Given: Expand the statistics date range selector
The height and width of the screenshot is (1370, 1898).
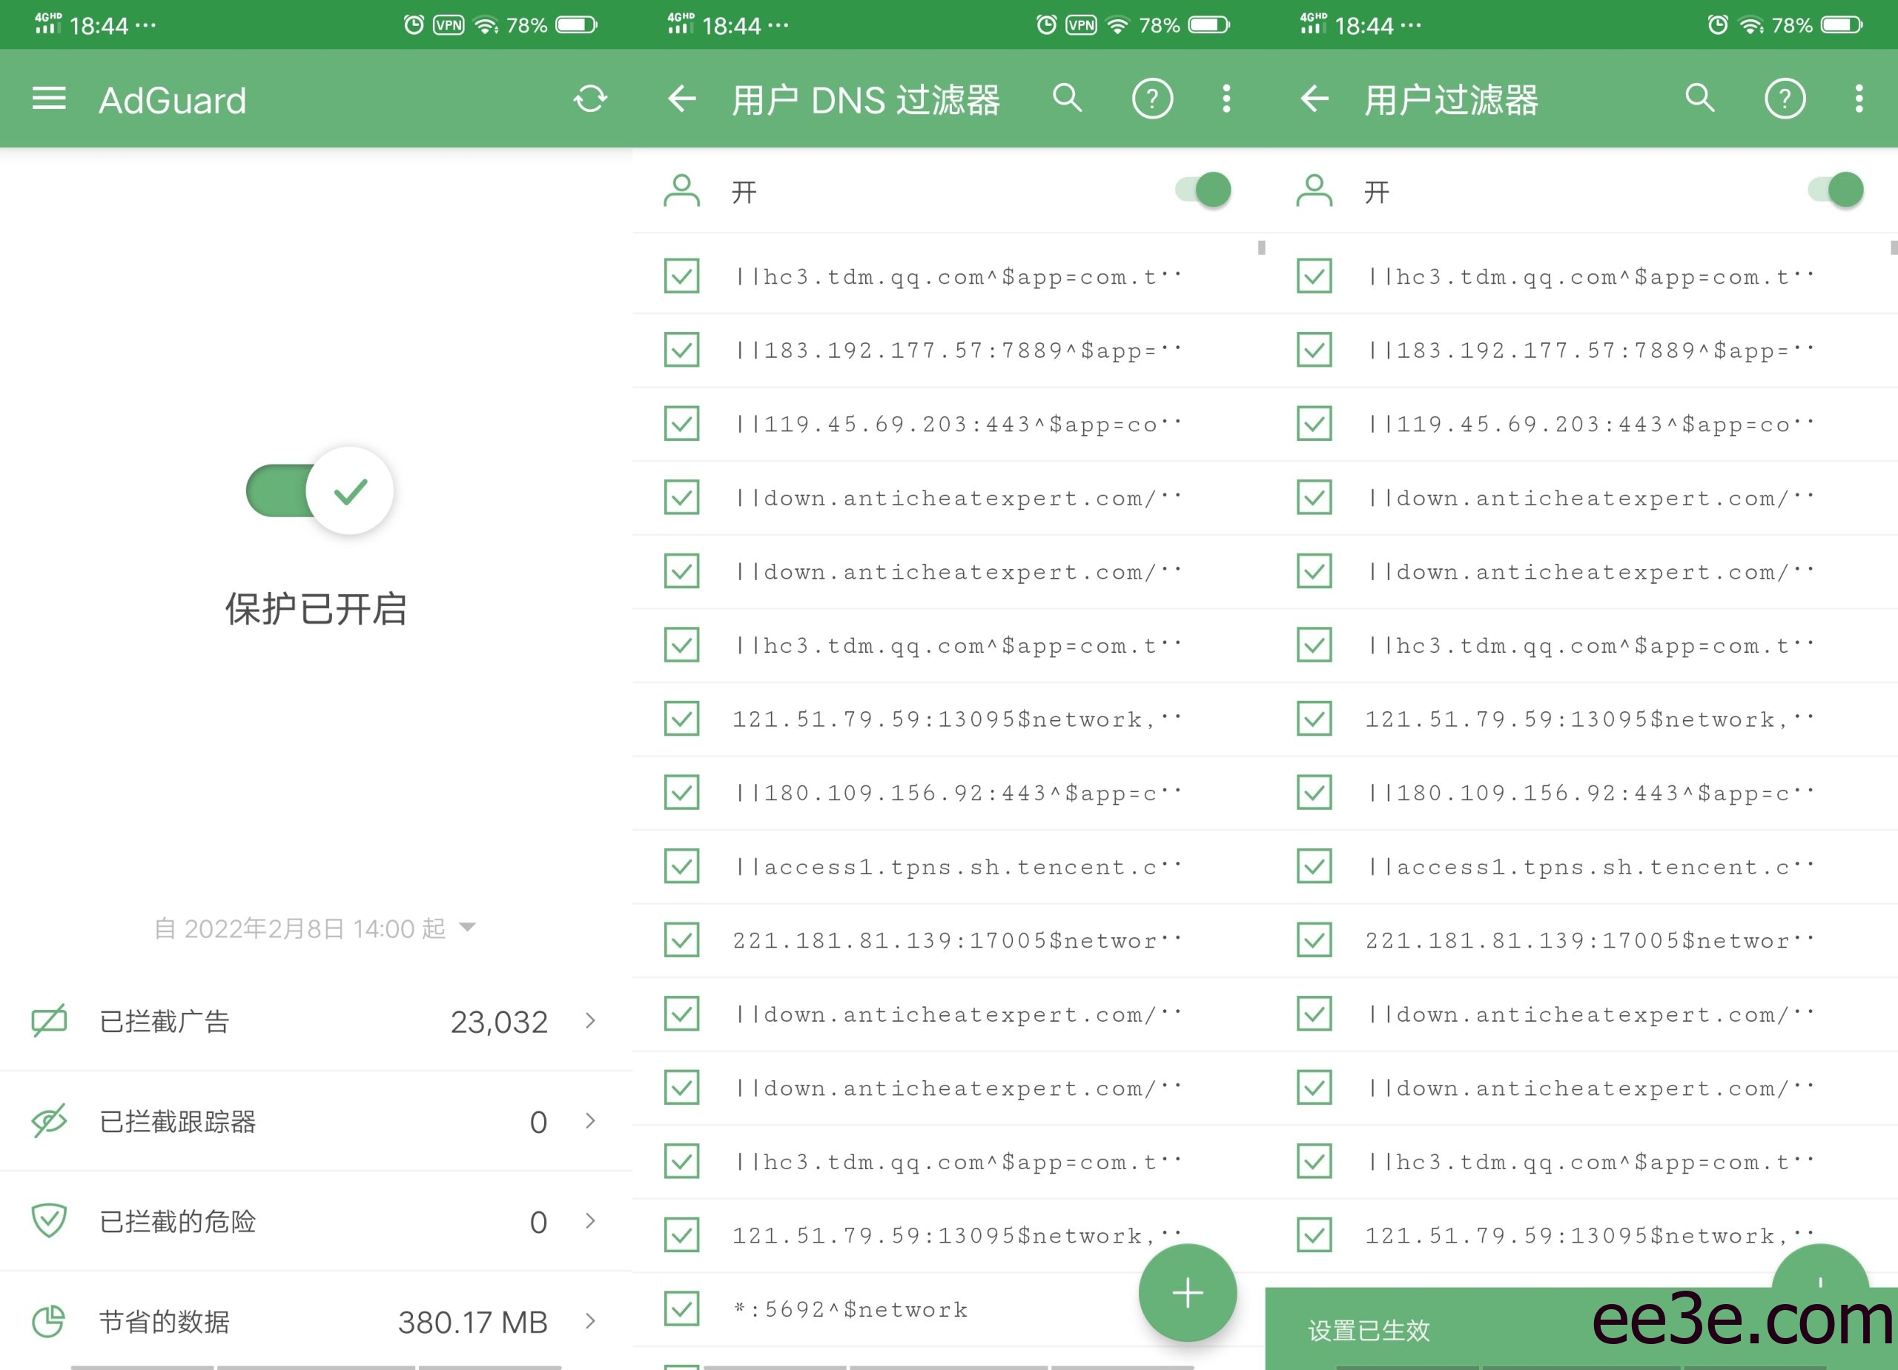Looking at the screenshot, I should (x=466, y=928).
